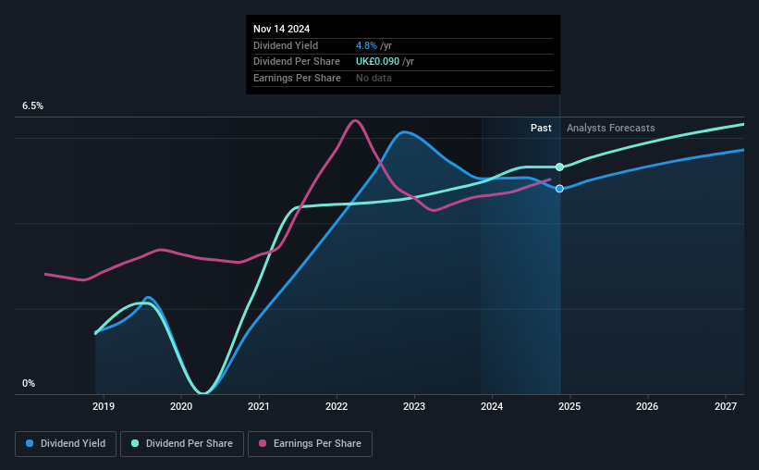
Task: Toggle the Earnings Per Share legend button
Action: 310,444
